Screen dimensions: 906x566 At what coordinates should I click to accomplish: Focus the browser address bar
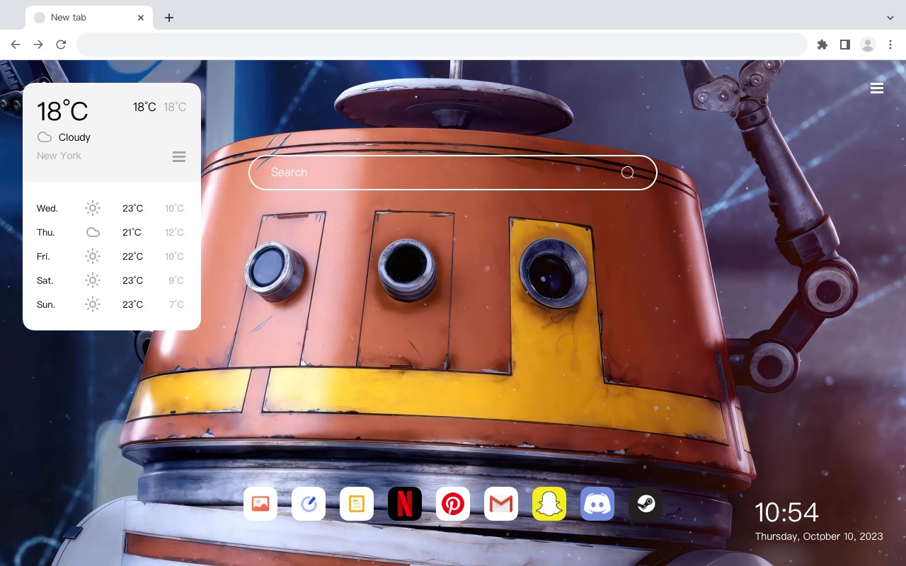click(x=442, y=45)
